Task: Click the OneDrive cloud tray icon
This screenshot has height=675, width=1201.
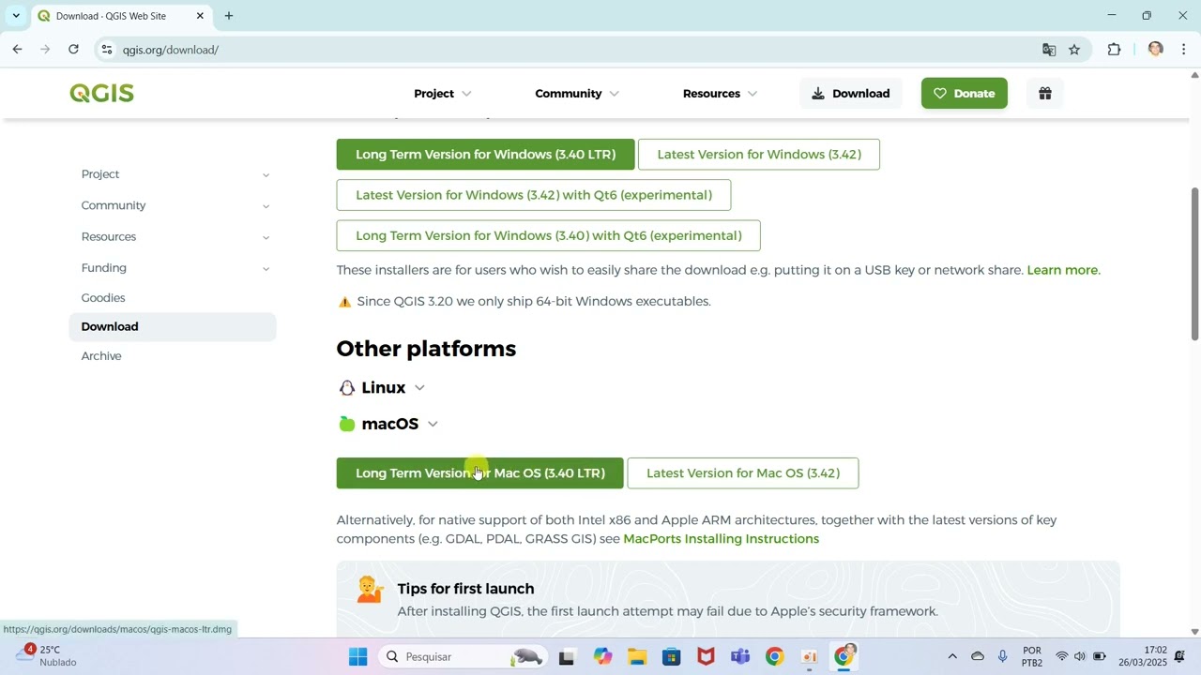Action: 978,656
